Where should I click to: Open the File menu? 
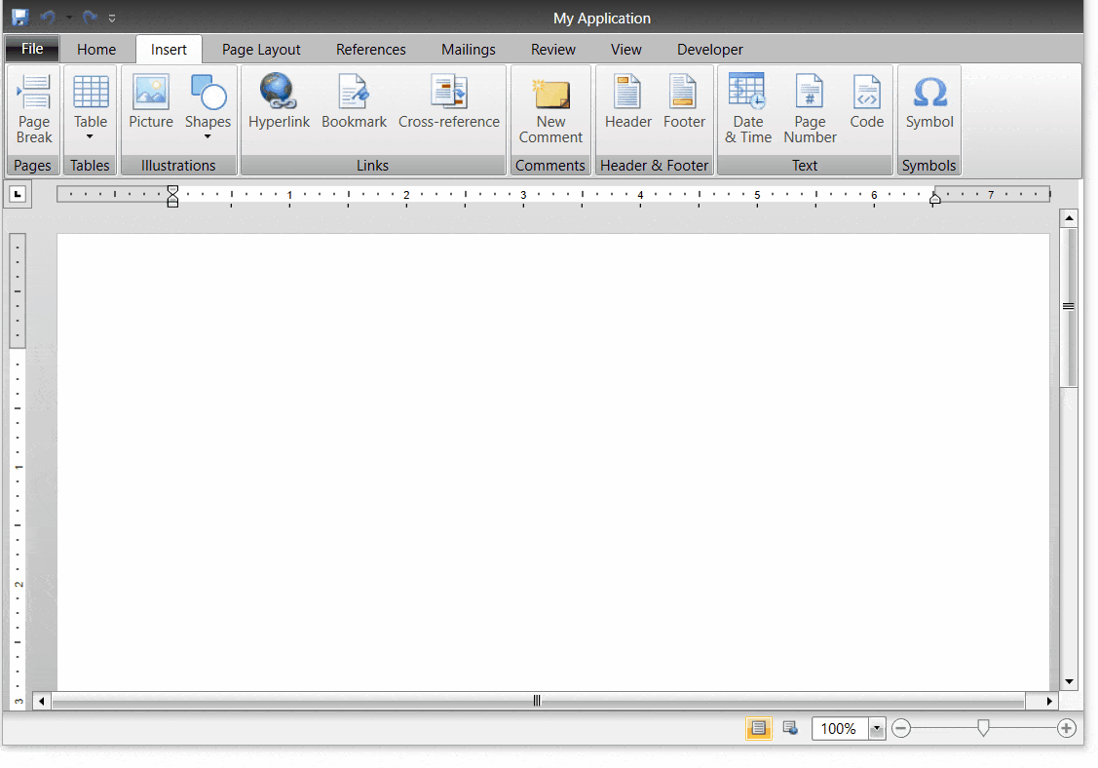[31, 48]
